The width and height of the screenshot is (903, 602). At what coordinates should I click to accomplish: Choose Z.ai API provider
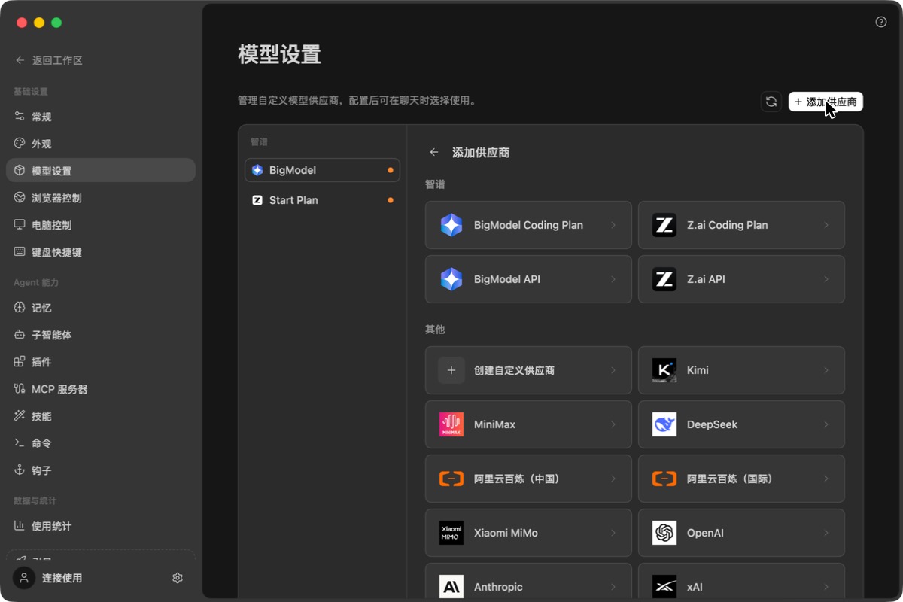(741, 279)
